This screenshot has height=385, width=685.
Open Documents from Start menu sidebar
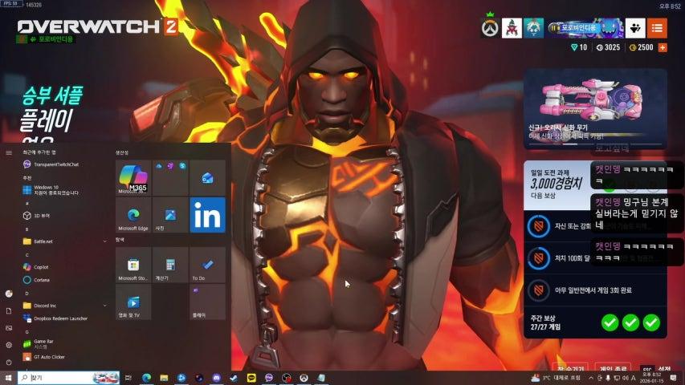tap(9, 310)
